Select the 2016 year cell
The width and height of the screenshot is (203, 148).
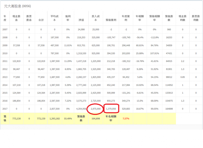[5, 101]
